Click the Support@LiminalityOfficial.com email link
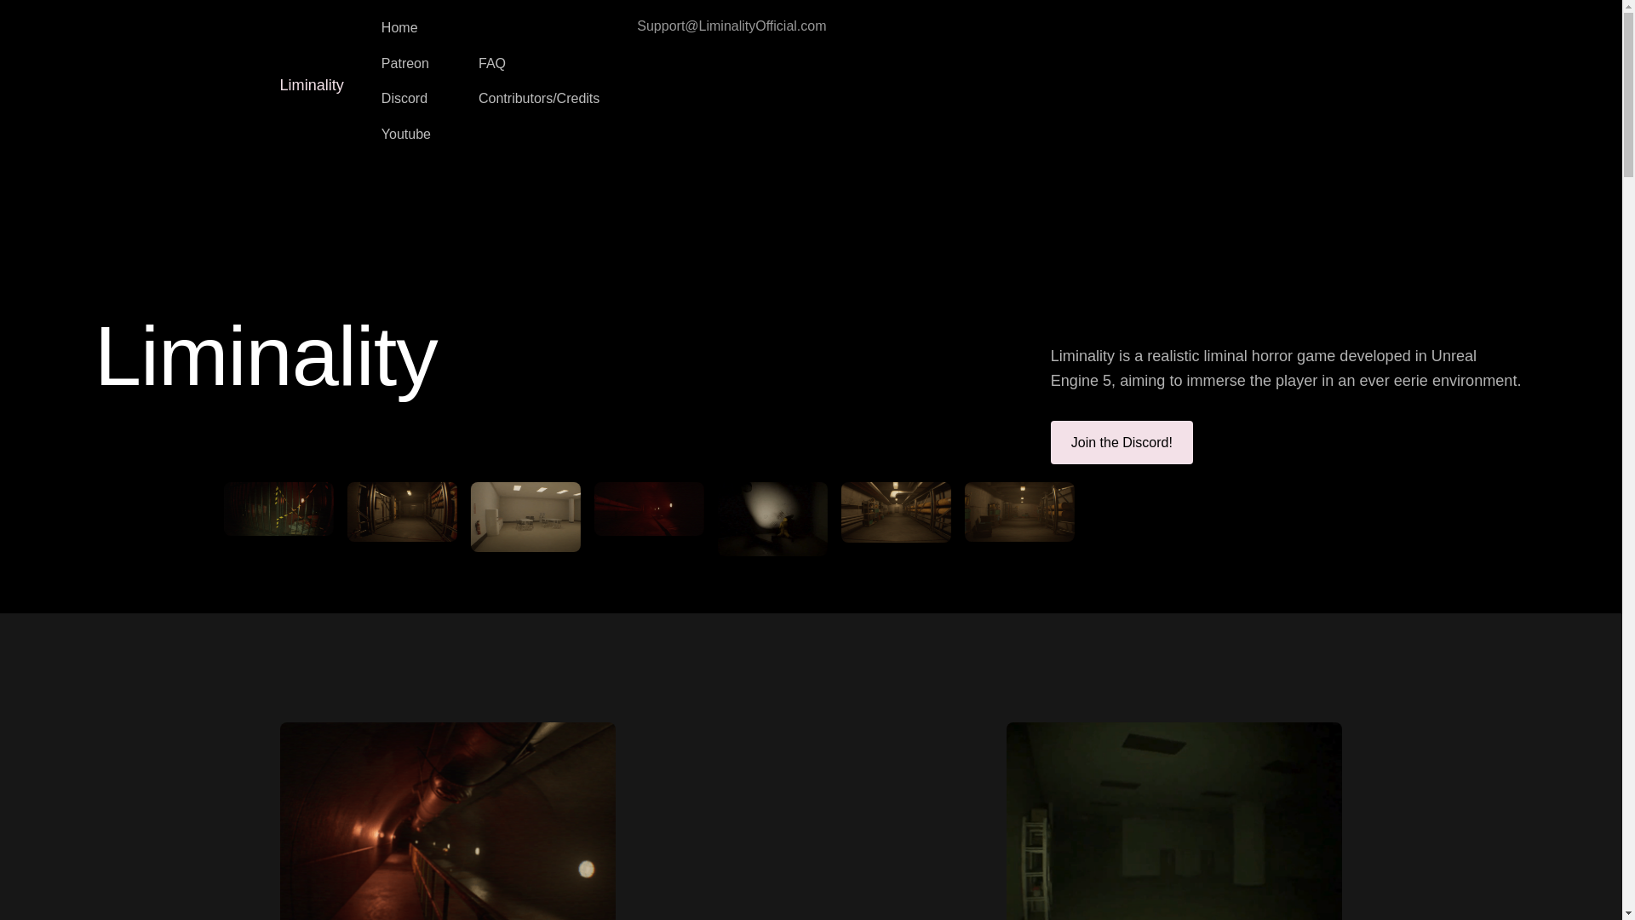 [x=731, y=26]
